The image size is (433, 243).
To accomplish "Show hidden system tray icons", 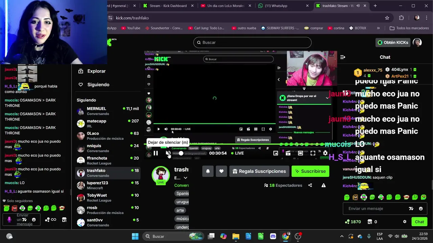I will pos(342,236).
